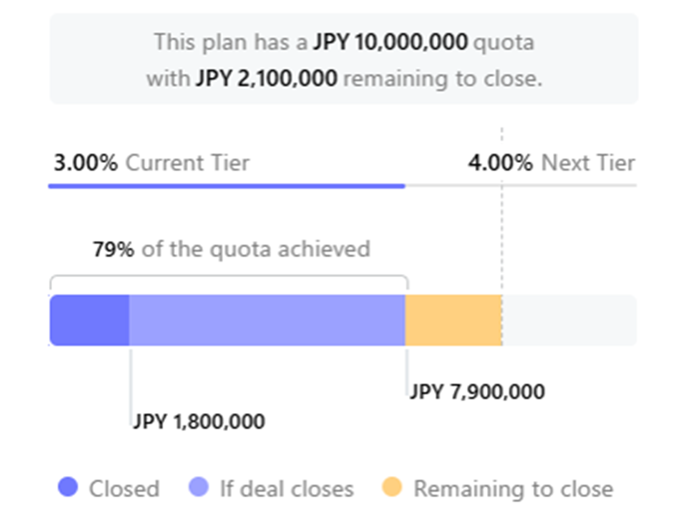Click the Remaining to close legend dot

392,487
